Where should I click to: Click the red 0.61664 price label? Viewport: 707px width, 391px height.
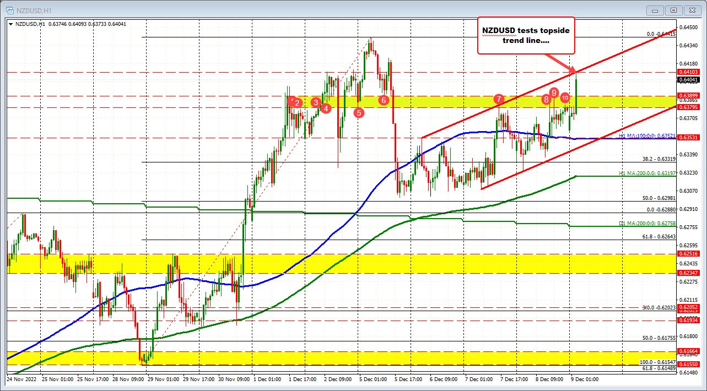(688, 351)
